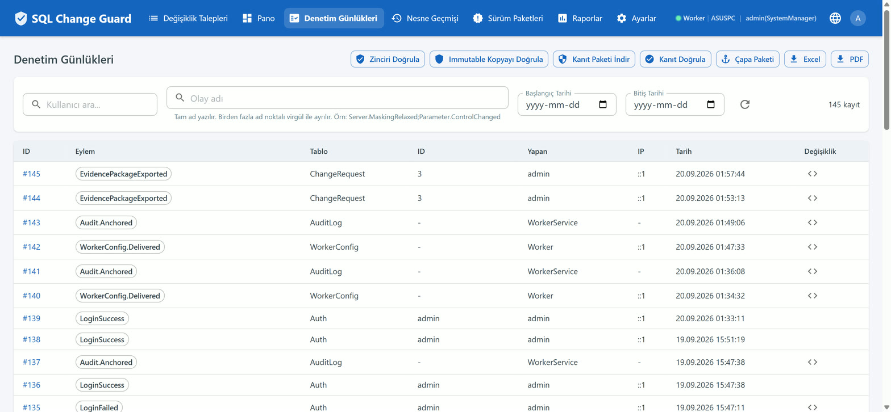Open audit log link #141
This screenshot has height=412, width=891.
point(31,271)
